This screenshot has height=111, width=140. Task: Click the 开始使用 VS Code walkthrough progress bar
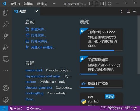point(101,51)
